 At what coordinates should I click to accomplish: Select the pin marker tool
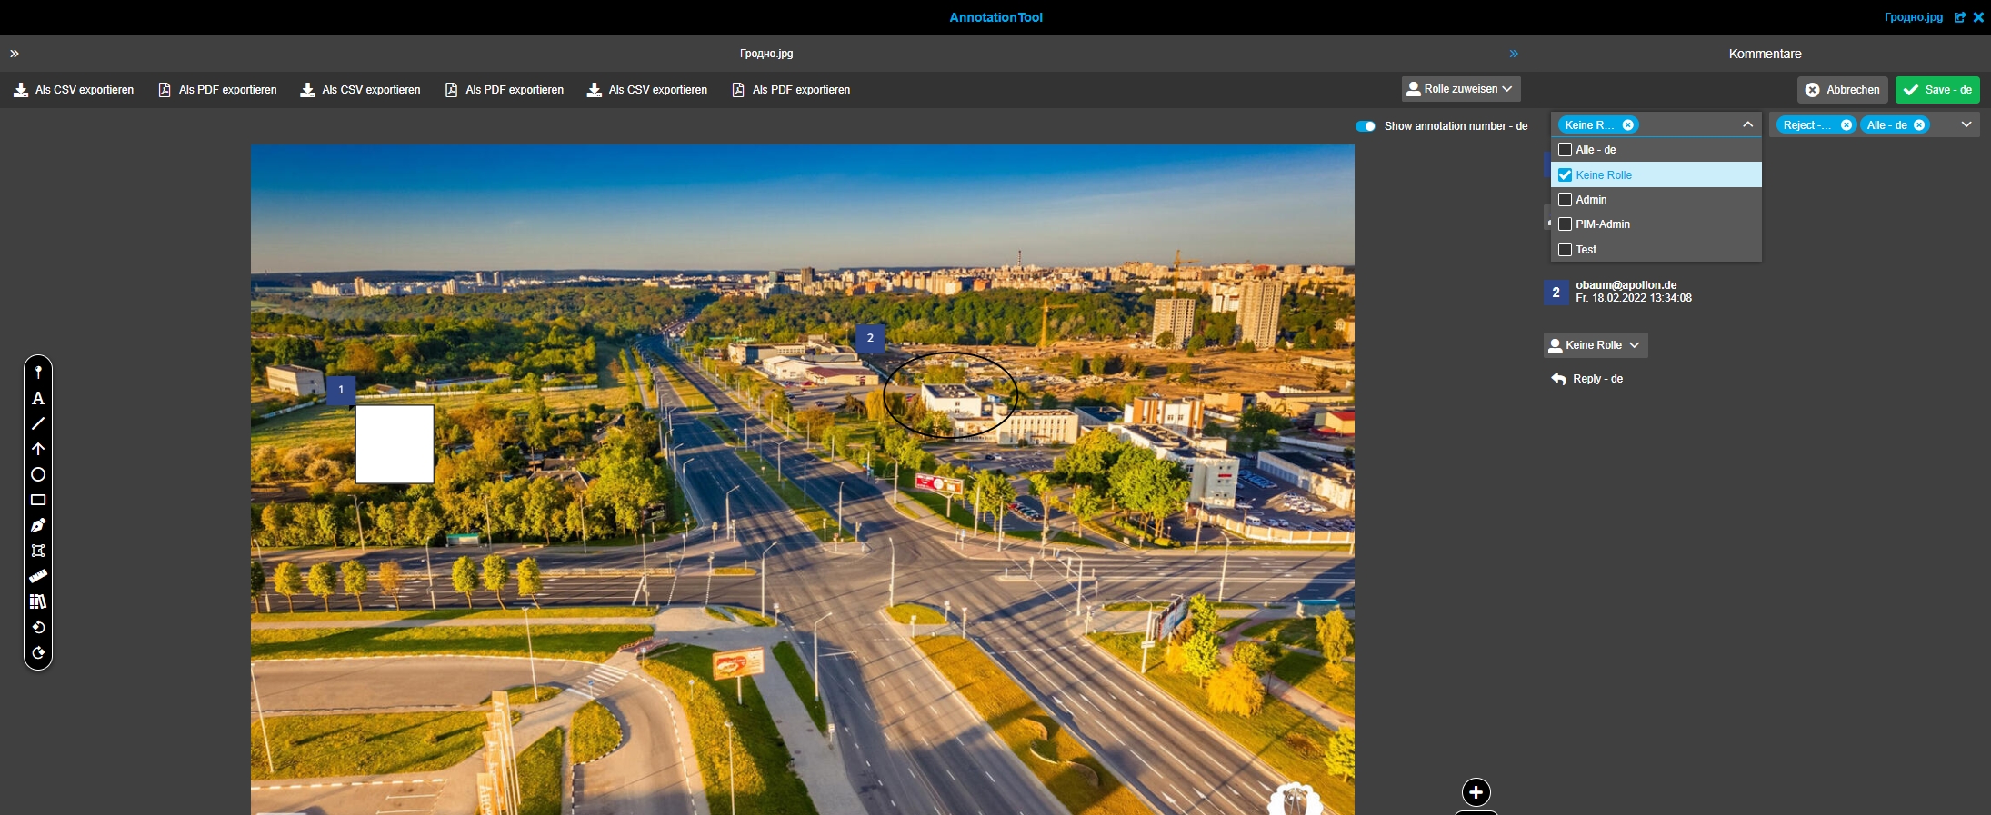38,373
